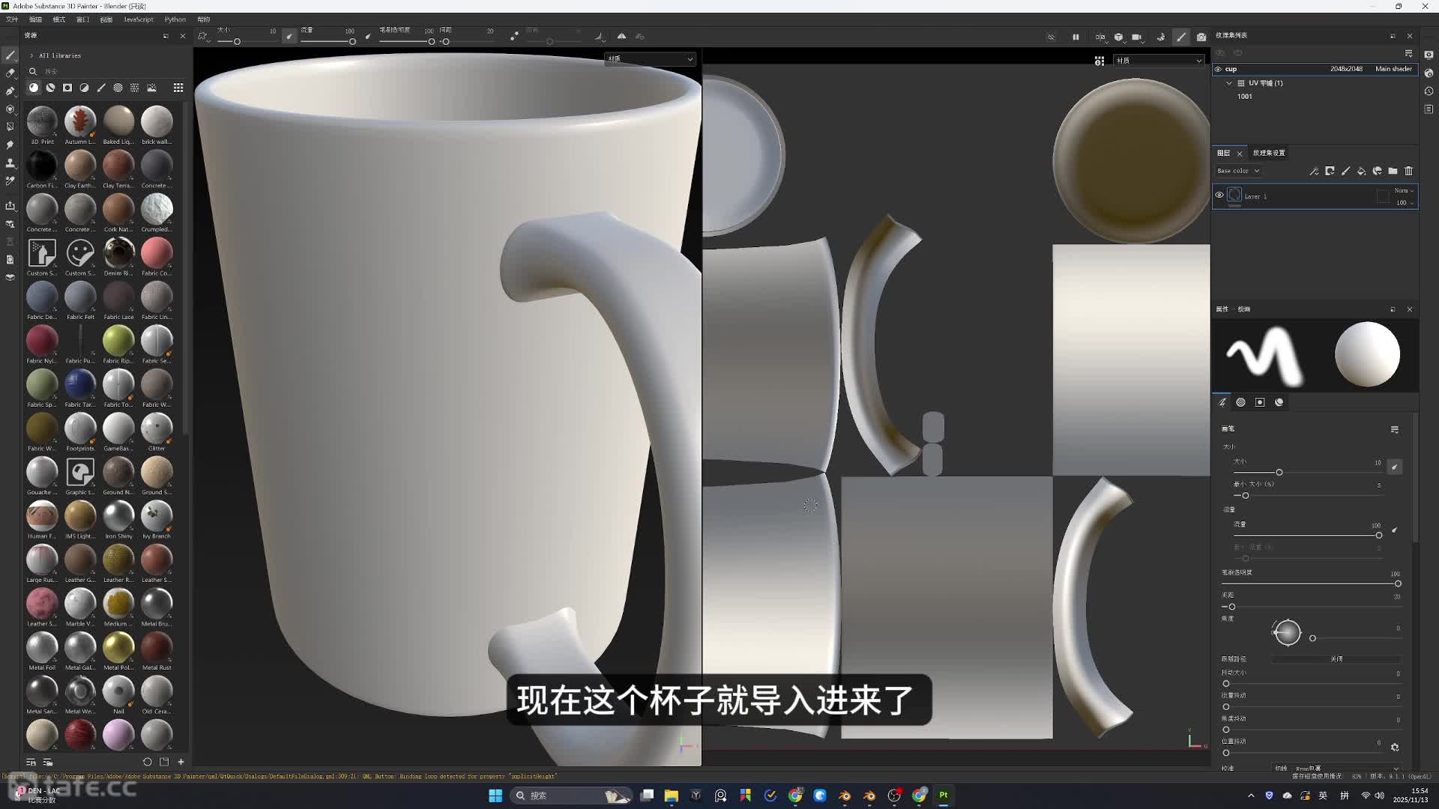This screenshot has width=1439, height=809.
Task: Open the JavaScript menu
Action: click(x=138, y=19)
